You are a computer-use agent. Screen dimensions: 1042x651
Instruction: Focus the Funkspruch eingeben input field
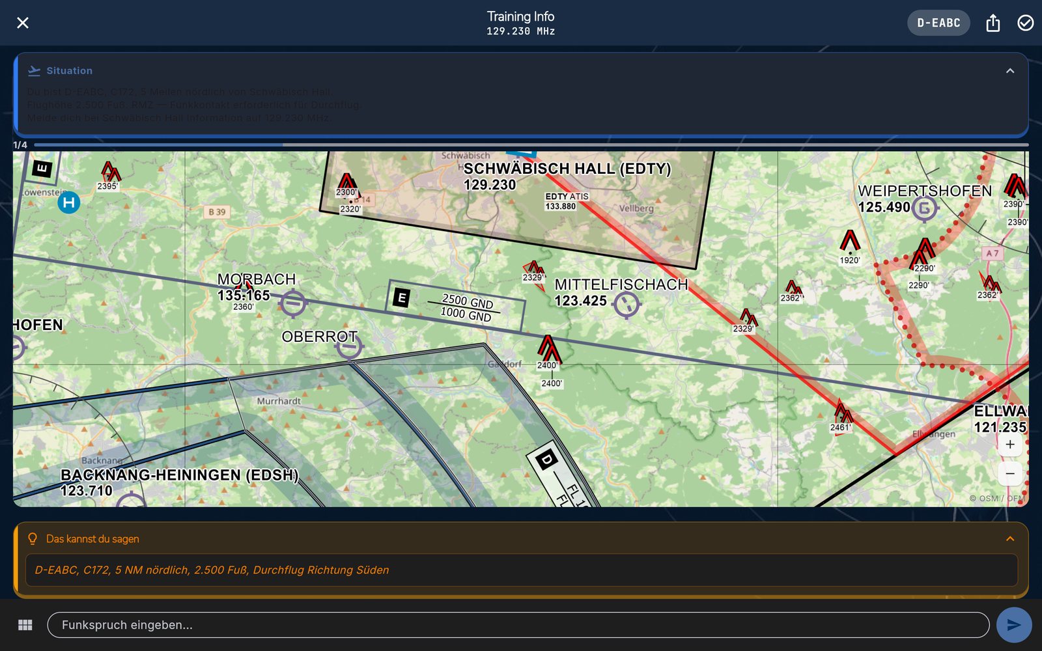coord(518,625)
